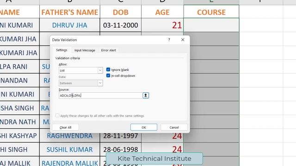Open the Error Alert tab
The image size is (296, 166).
point(109,50)
